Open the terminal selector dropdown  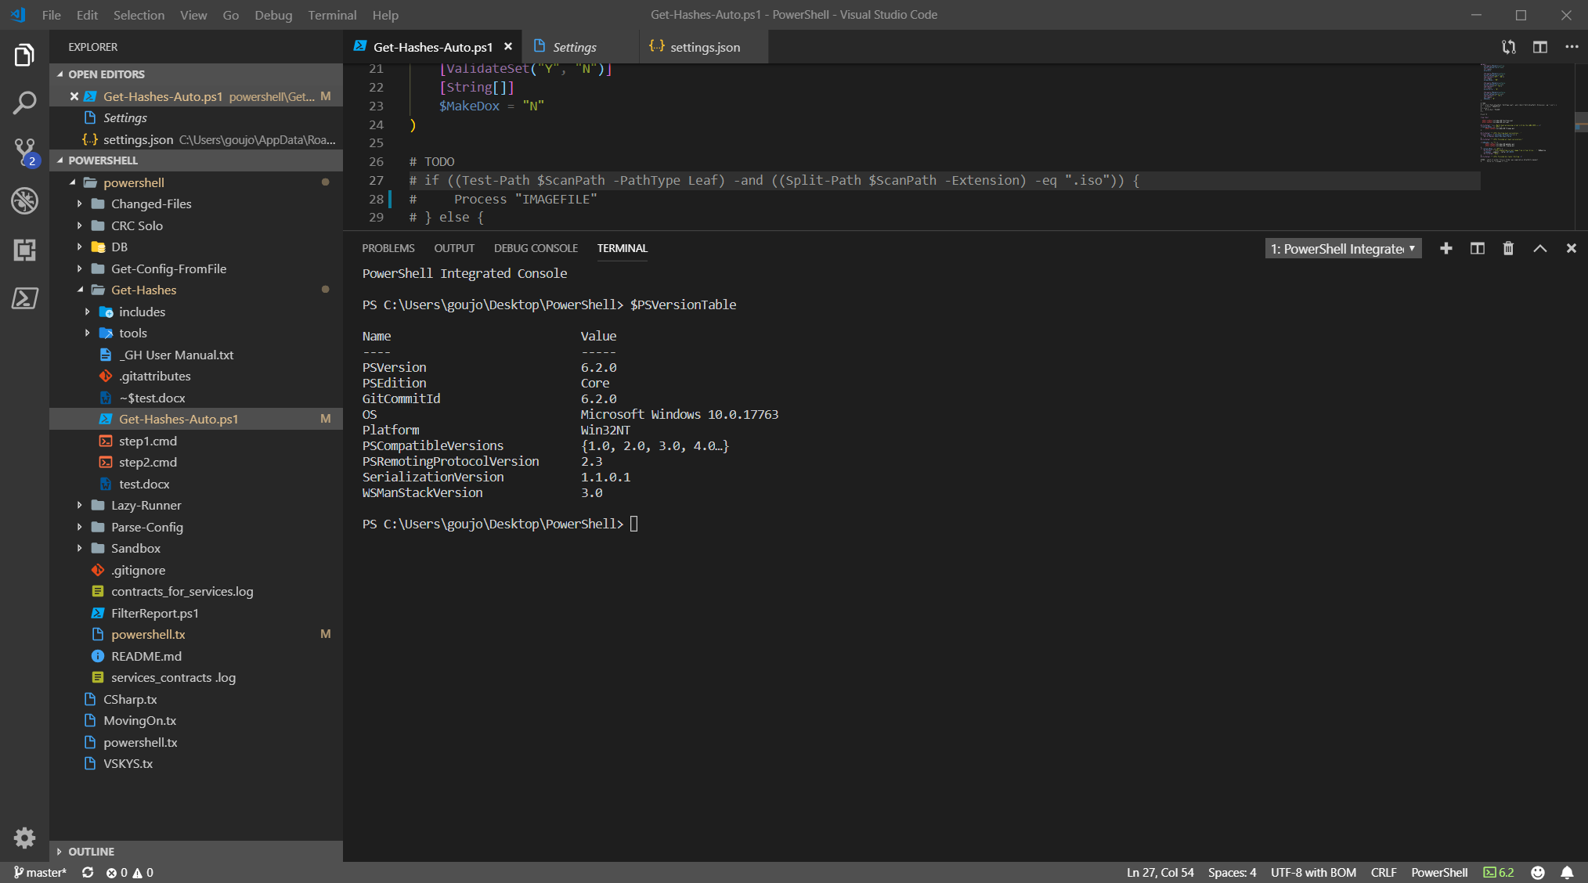pyautogui.click(x=1343, y=248)
